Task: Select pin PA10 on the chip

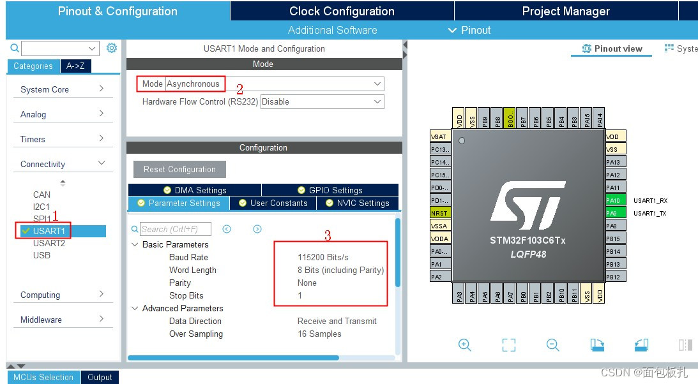Action: coord(616,200)
